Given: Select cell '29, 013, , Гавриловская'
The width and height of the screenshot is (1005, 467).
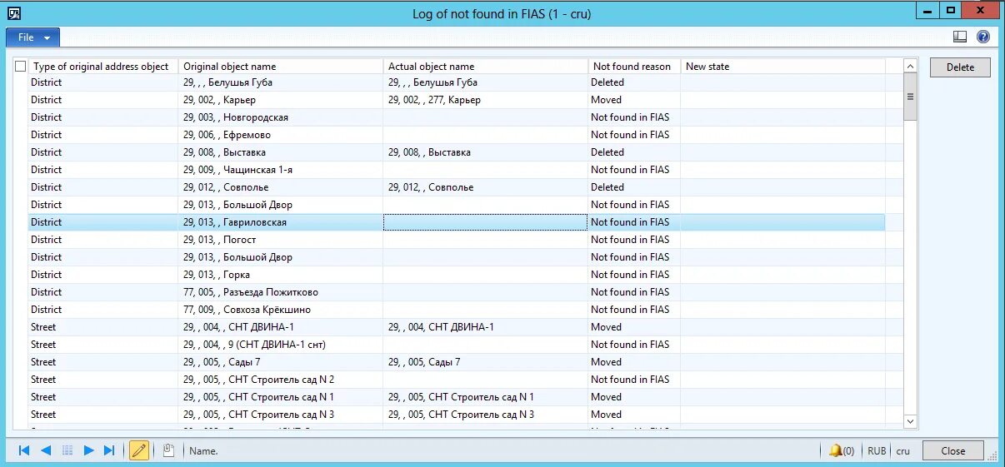Looking at the screenshot, I should [281, 222].
